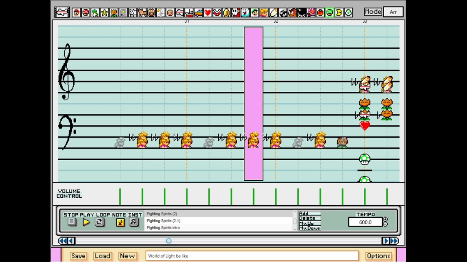Select the Feather instrument

[274, 13]
